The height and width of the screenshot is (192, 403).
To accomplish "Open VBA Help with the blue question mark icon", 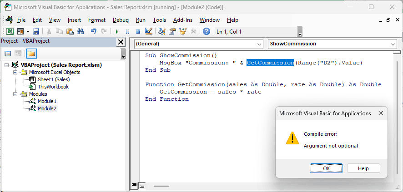I will [207, 31].
